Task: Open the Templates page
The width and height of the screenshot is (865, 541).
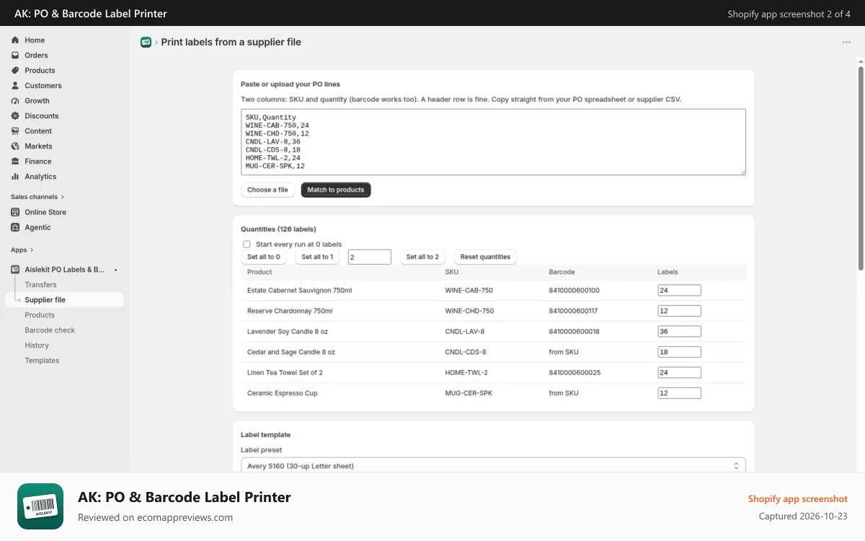Action: point(42,361)
